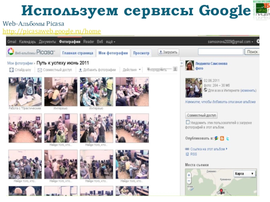Open the Карта map type dropdown

pyautogui.click(x=244, y=174)
